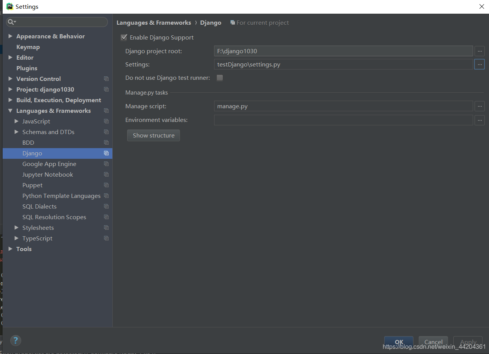Viewport: 489px width, 354px height.
Task: Select SQL Resolution Scopes settings
Action: (x=54, y=217)
